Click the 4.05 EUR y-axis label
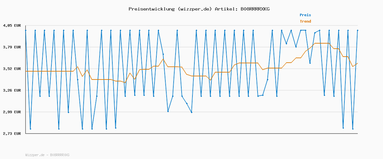This screenshot has width=383, height=159. (x=12, y=25)
